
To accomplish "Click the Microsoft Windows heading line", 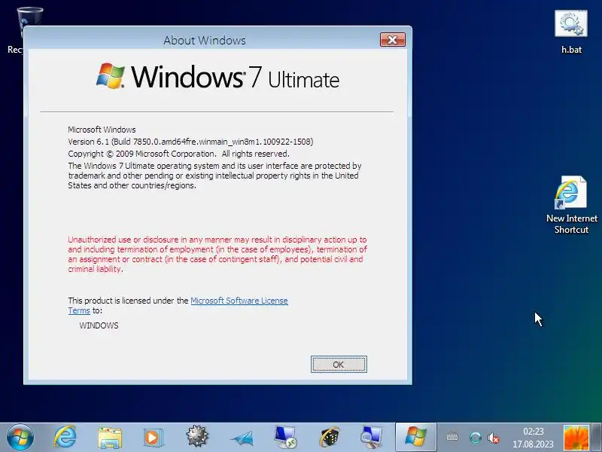I will tap(102, 130).
